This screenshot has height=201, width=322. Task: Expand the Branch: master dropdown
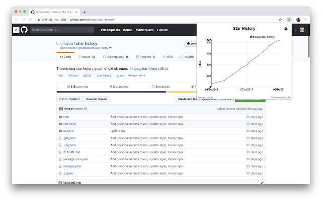[69, 99]
